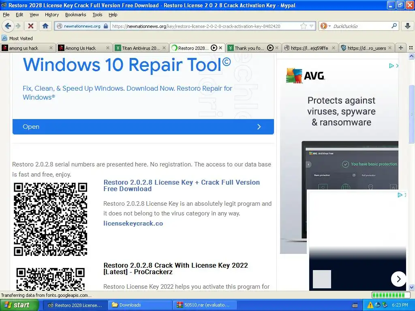Toggle sound icon on 'Thank you fo...' tab
This screenshot has height=311, width=415.
point(270,48)
